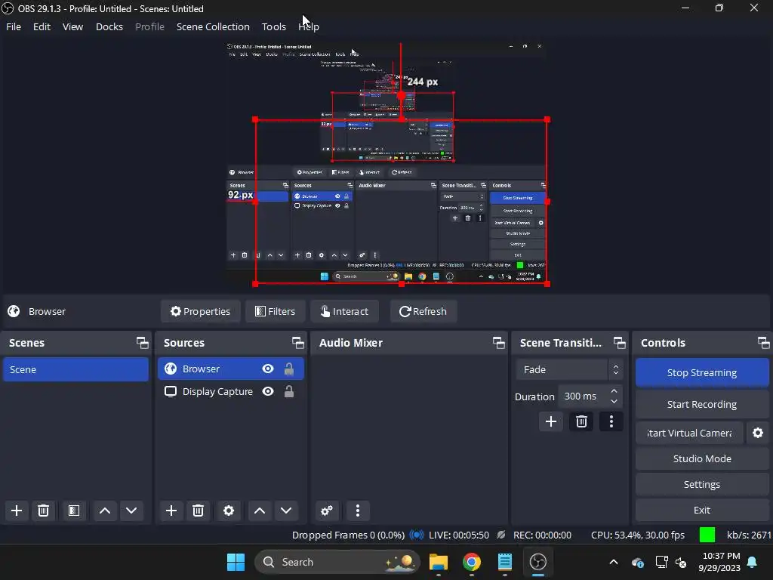Toggle visibility of Display Capture source
The height and width of the screenshot is (580, 773).
point(268,392)
